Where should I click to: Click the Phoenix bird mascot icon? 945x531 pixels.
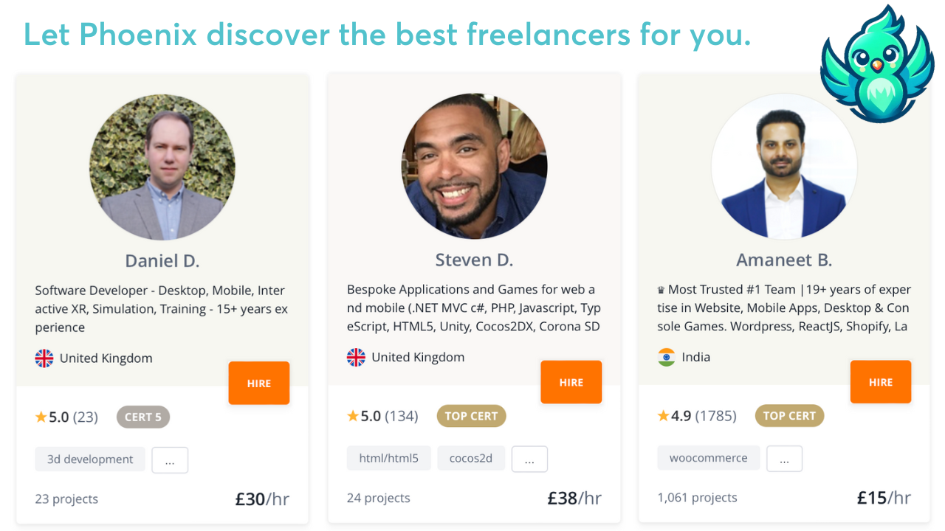(x=877, y=65)
